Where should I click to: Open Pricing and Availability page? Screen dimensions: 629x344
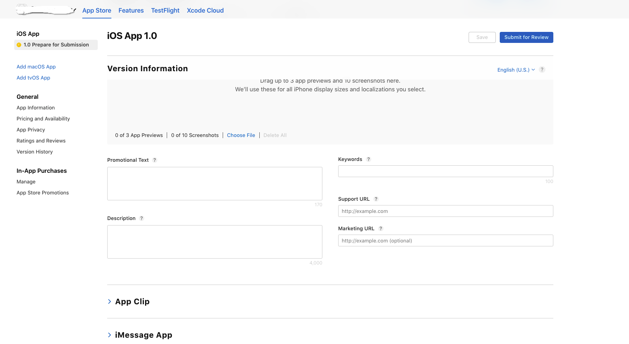click(x=43, y=119)
